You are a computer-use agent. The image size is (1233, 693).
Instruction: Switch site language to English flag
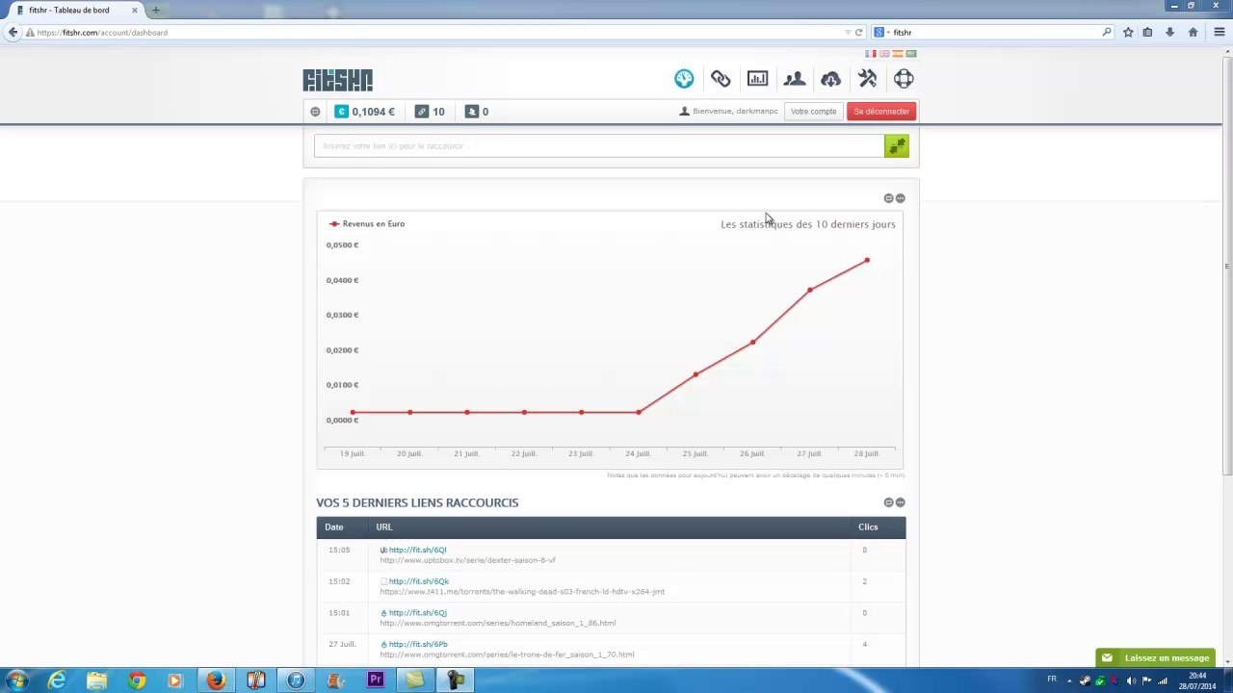tap(883, 54)
